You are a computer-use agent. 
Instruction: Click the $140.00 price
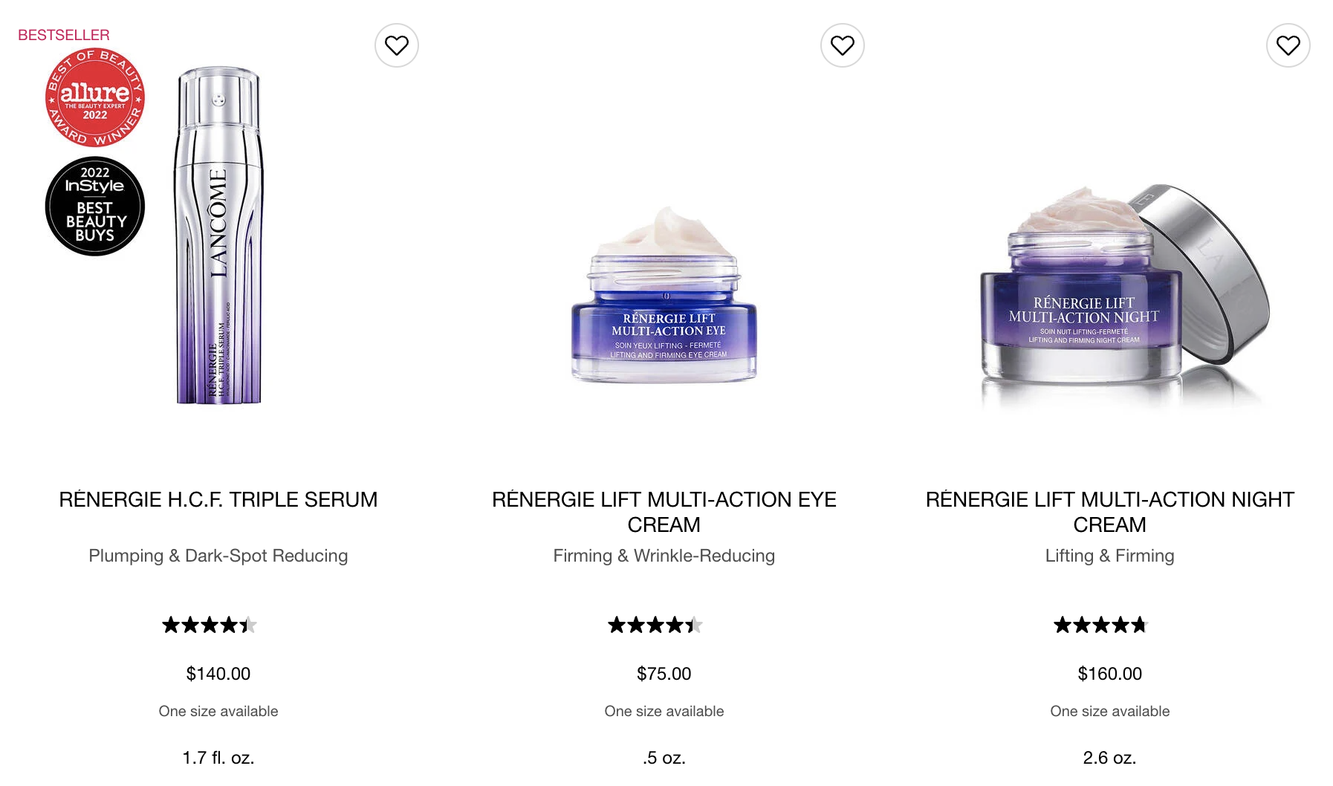point(218,674)
